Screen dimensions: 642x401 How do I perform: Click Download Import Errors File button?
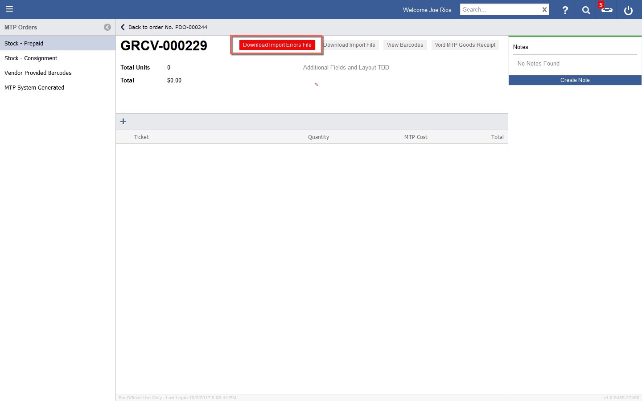[277, 45]
